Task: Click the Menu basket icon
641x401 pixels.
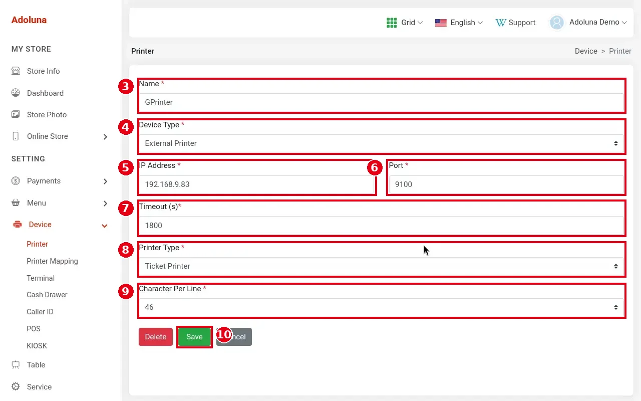Action: (16, 203)
